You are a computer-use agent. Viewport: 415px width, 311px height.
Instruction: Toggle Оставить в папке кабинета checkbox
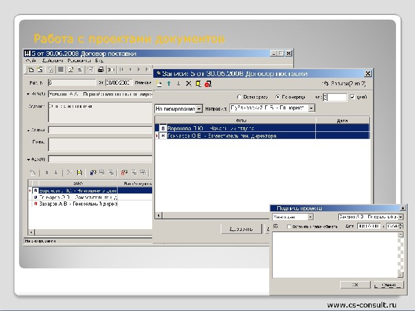289,227
